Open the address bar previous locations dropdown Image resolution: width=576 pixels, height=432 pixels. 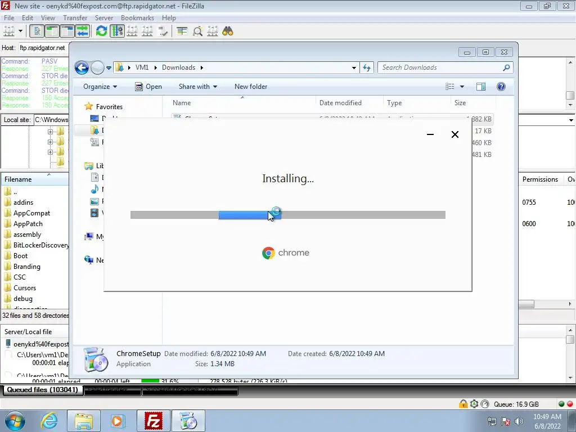(354, 67)
